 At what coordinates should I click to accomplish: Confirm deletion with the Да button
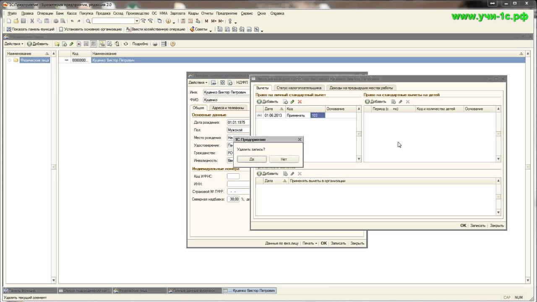point(252,159)
